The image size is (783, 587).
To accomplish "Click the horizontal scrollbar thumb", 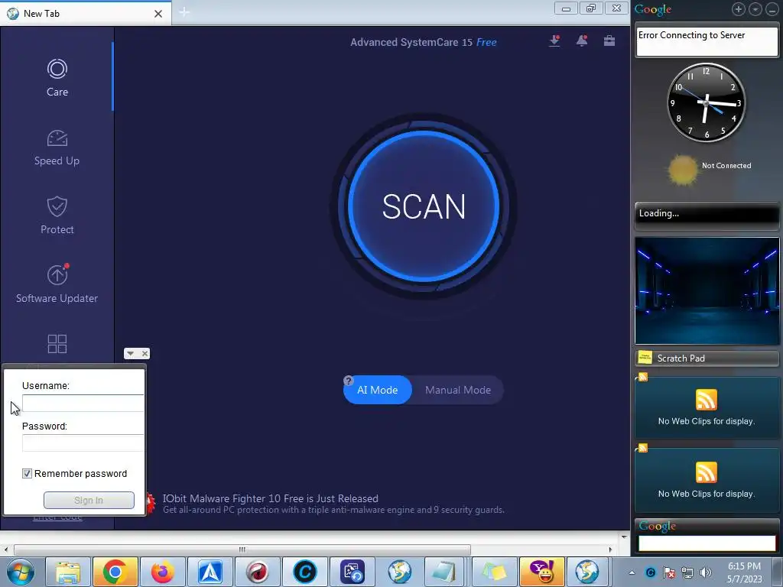I will coord(242,550).
